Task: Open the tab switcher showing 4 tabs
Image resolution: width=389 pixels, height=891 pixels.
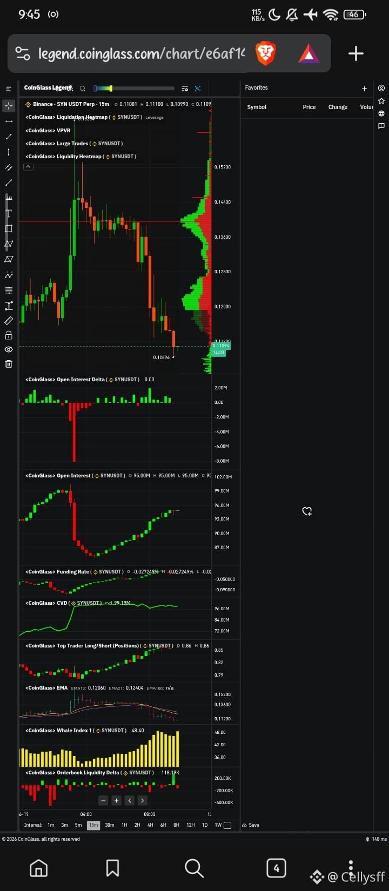Action: [x=276, y=868]
